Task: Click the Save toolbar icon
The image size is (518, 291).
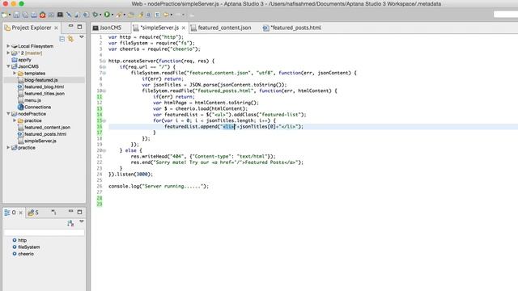Action: [x=16, y=15]
